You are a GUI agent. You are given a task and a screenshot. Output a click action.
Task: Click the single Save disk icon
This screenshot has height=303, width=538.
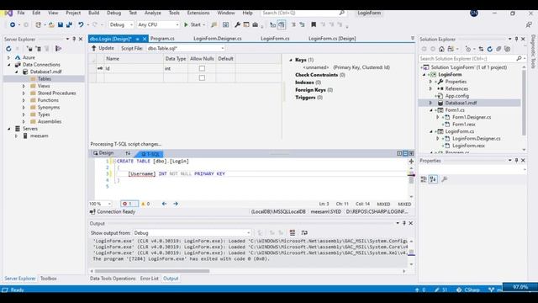pos(61,24)
